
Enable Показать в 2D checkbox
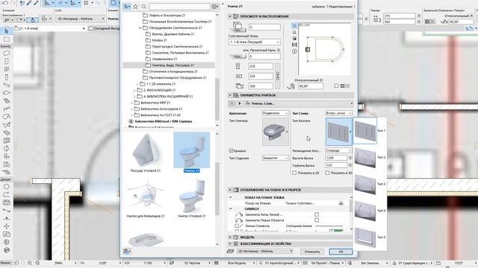294,173
